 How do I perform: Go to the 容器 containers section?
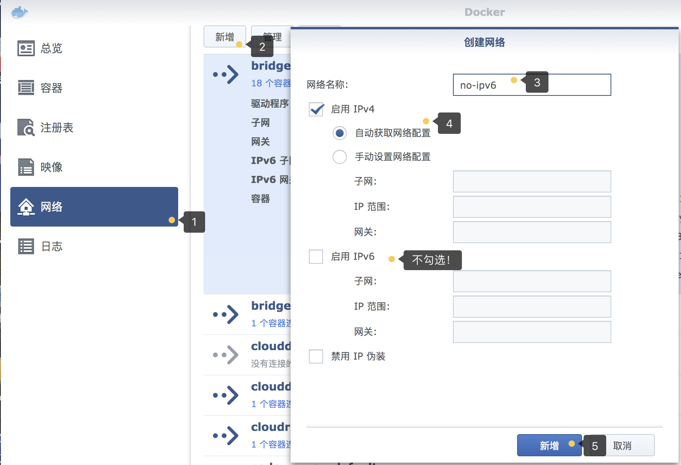coord(94,88)
